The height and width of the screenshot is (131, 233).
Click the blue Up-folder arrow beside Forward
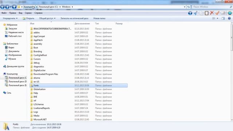[14, 7]
